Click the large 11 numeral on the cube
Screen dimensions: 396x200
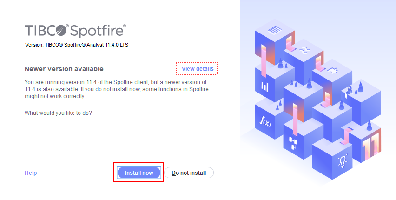click(371, 147)
